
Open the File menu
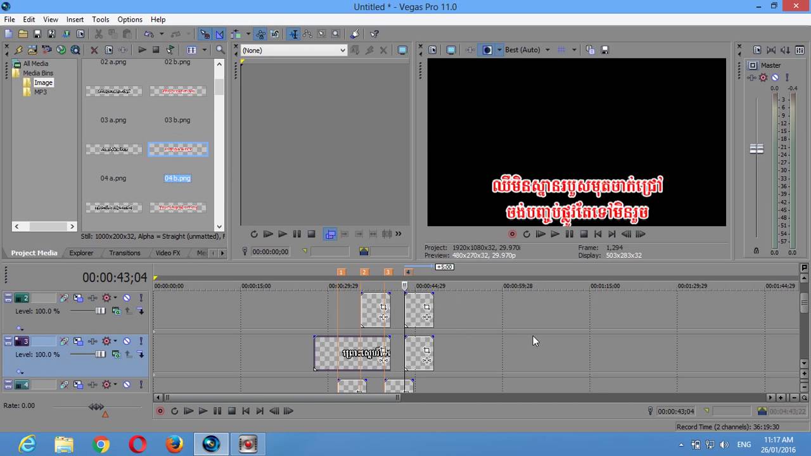[x=10, y=20]
